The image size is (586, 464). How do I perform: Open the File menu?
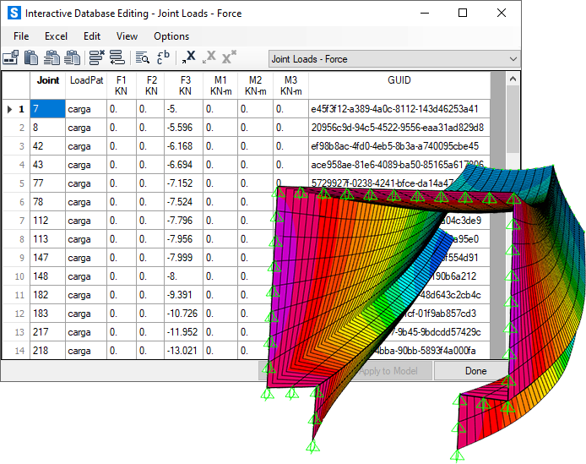[21, 36]
